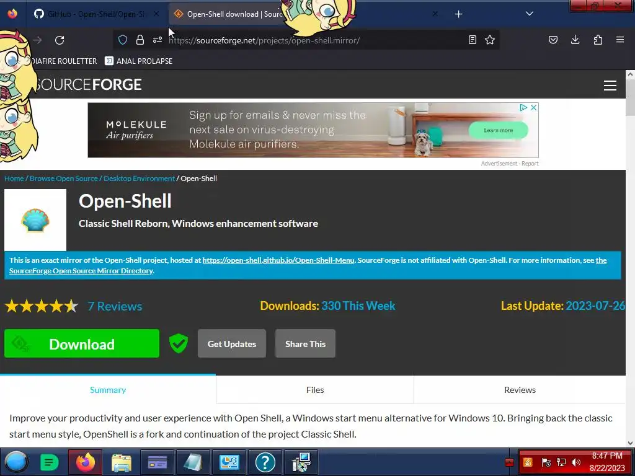Open the Start orb in taskbar
Viewport: 635px width, 476px height.
coord(17,462)
